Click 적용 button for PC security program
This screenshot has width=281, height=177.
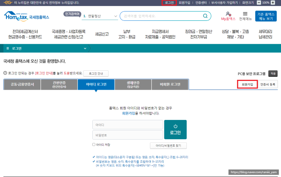273,73
